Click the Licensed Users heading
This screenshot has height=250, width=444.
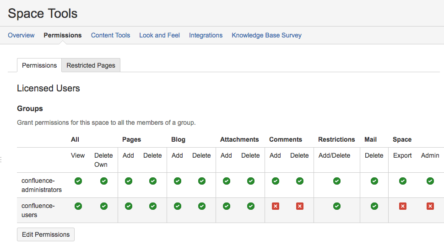tap(49, 88)
